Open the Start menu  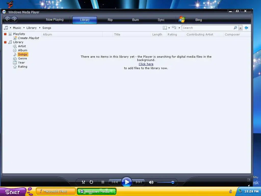click(x=13, y=192)
